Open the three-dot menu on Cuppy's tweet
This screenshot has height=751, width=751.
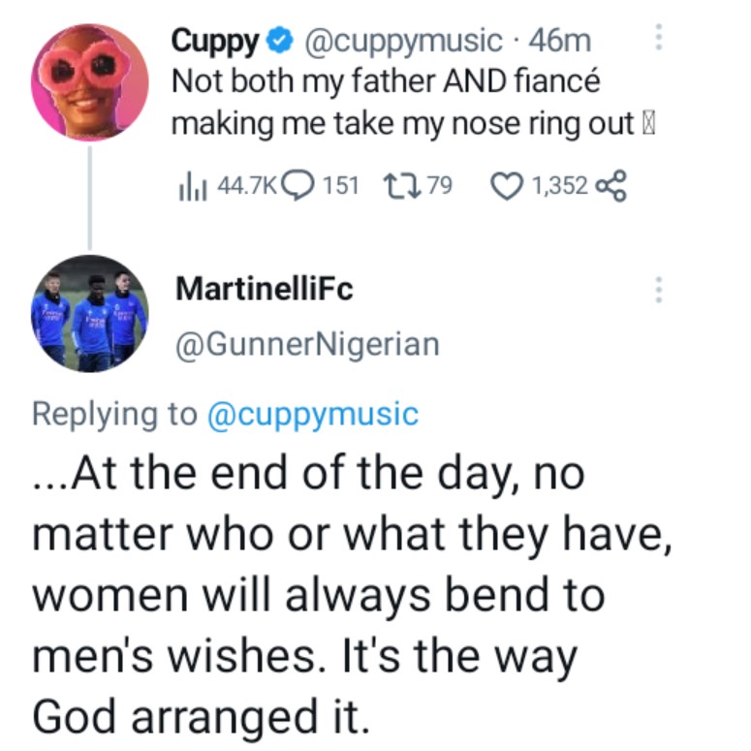click(x=659, y=37)
